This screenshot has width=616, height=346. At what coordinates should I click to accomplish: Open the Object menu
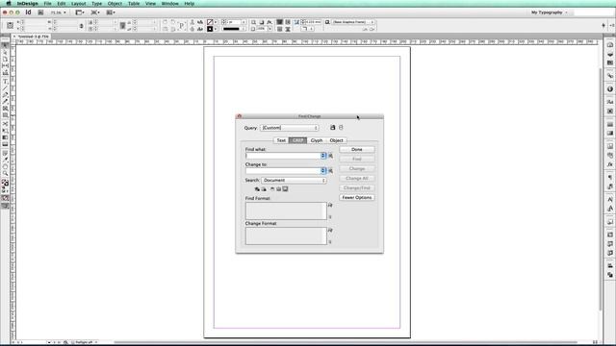[115, 4]
